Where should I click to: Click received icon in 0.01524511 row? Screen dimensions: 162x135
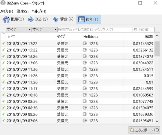[x=85, y=69]
